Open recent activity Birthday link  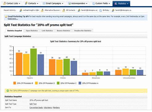click(106, 10)
